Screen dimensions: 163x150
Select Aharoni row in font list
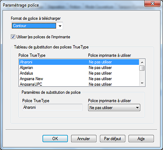point(79,62)
